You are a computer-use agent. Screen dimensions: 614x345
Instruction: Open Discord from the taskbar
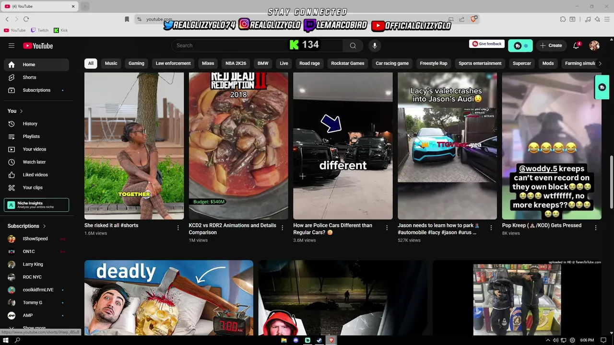click(296, 340)
